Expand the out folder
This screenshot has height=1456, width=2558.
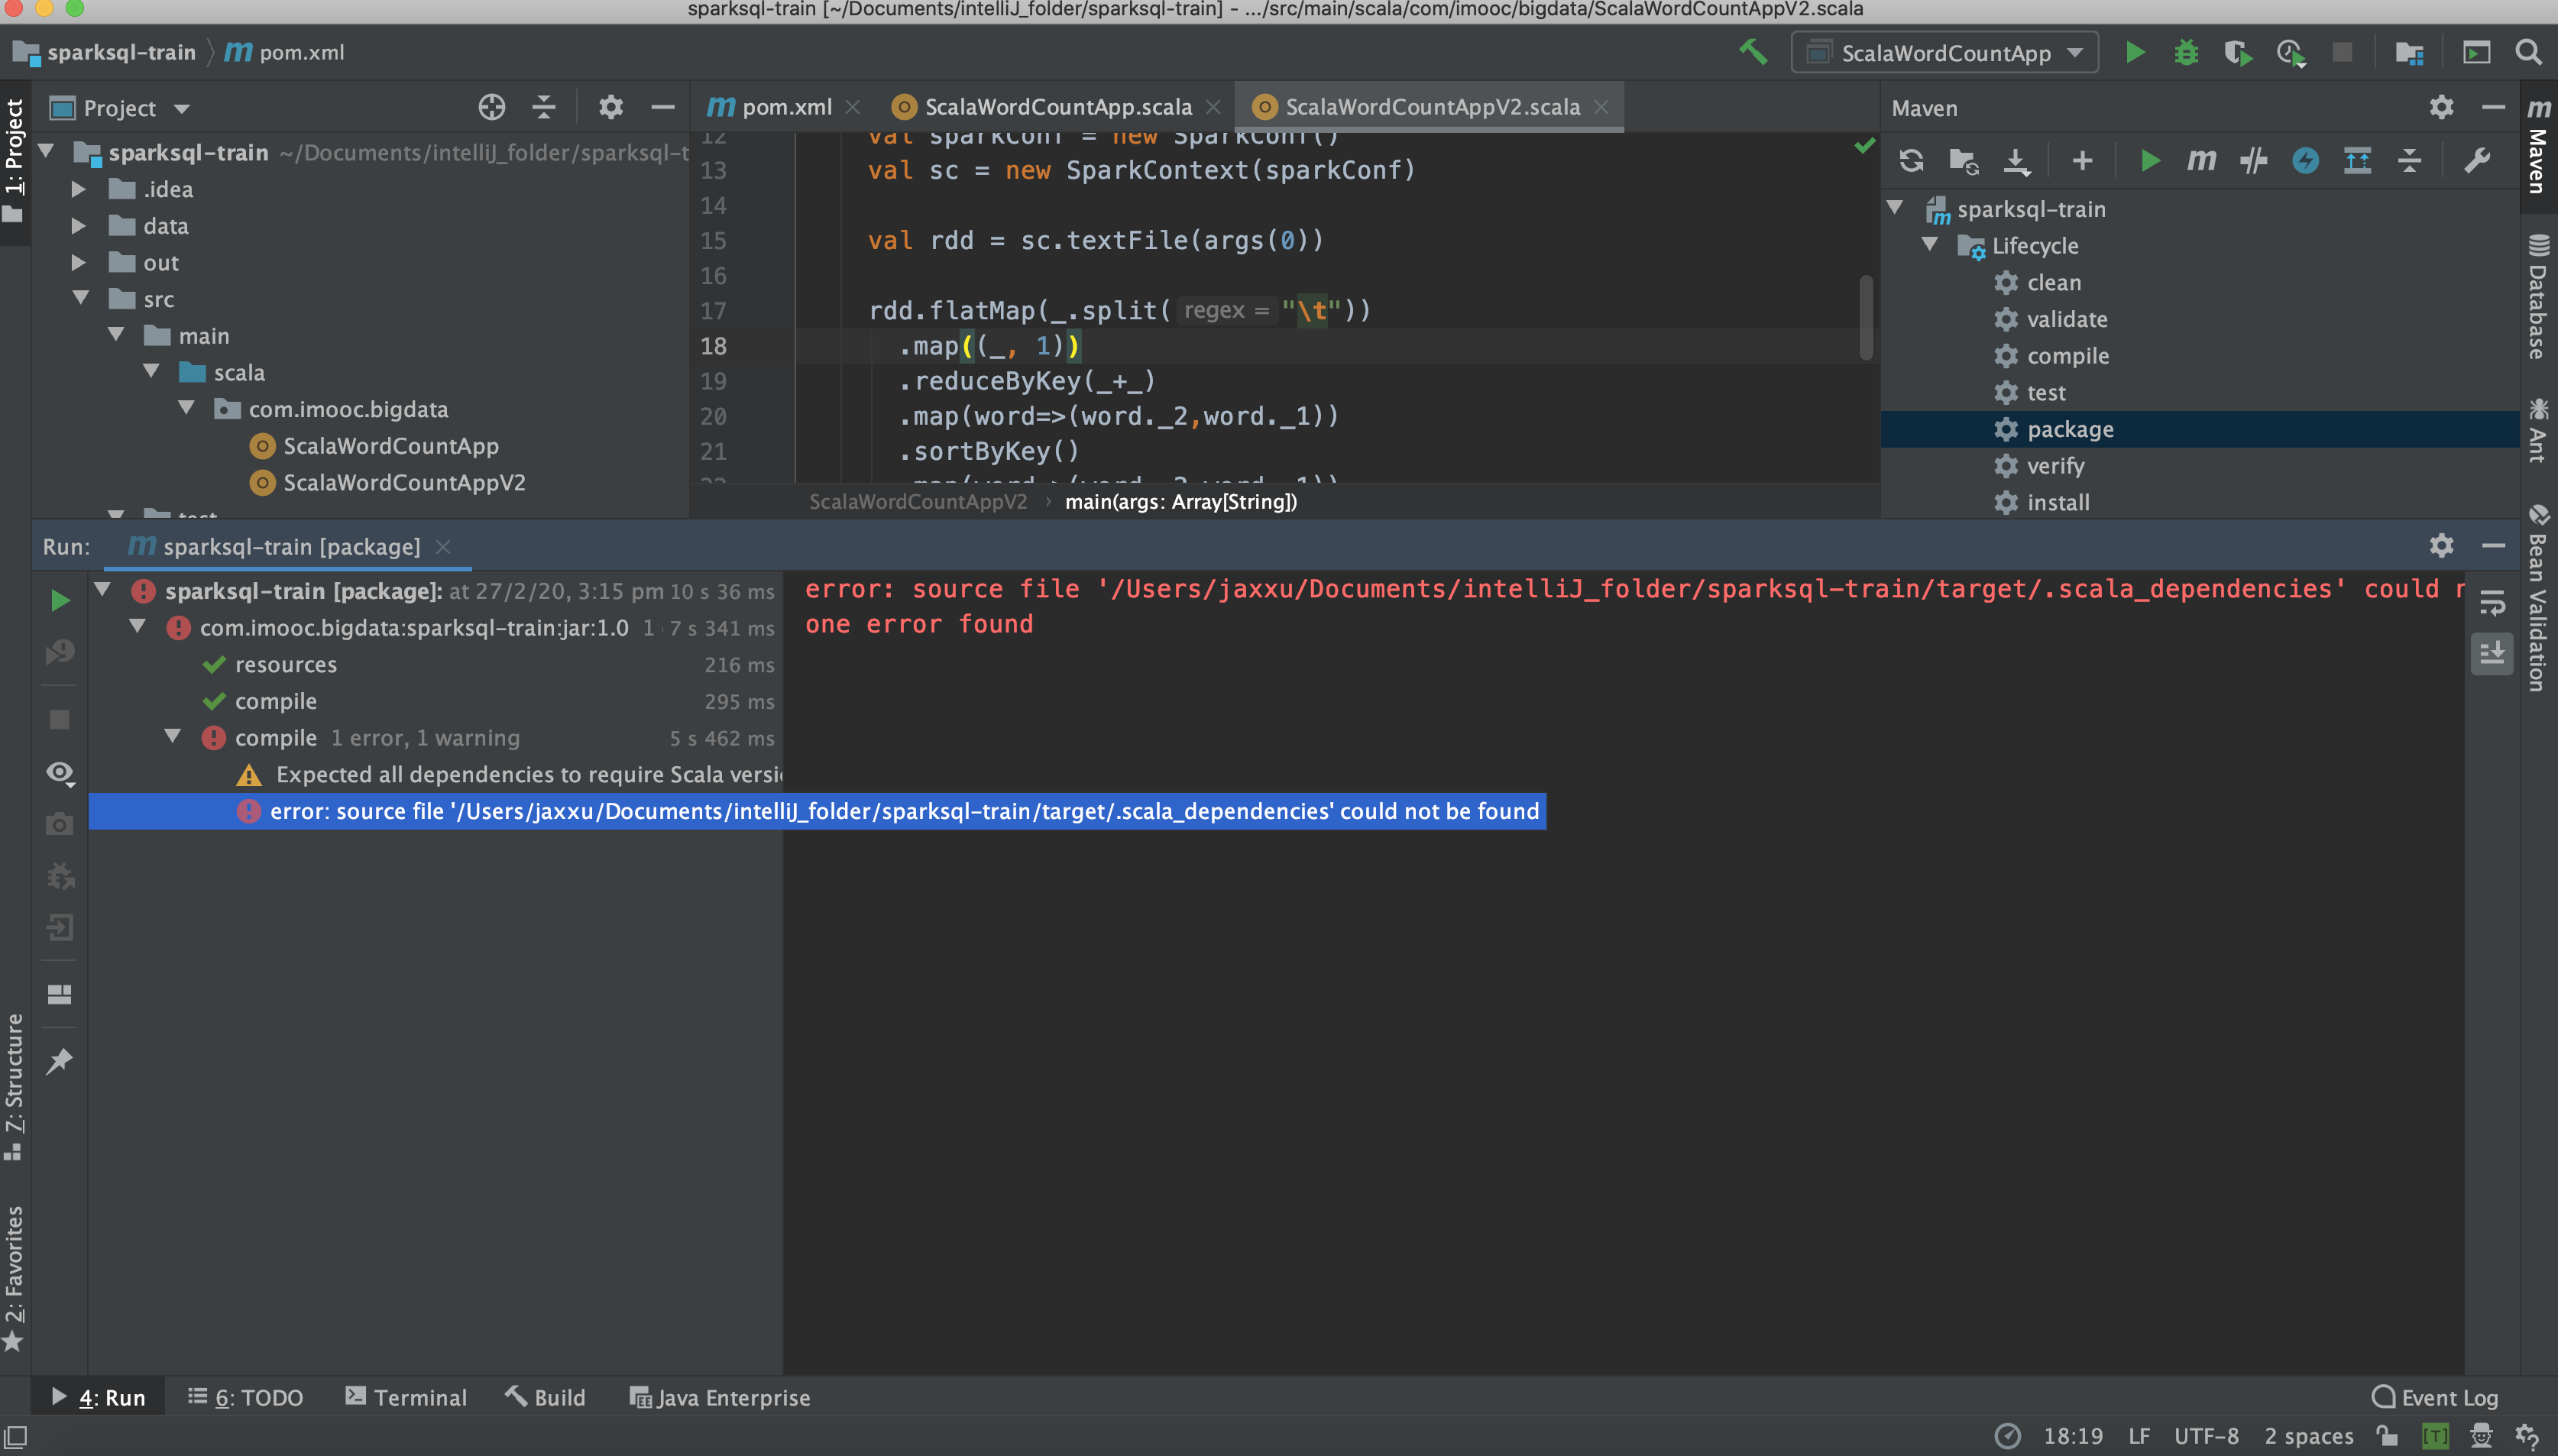tap(79, 262)
